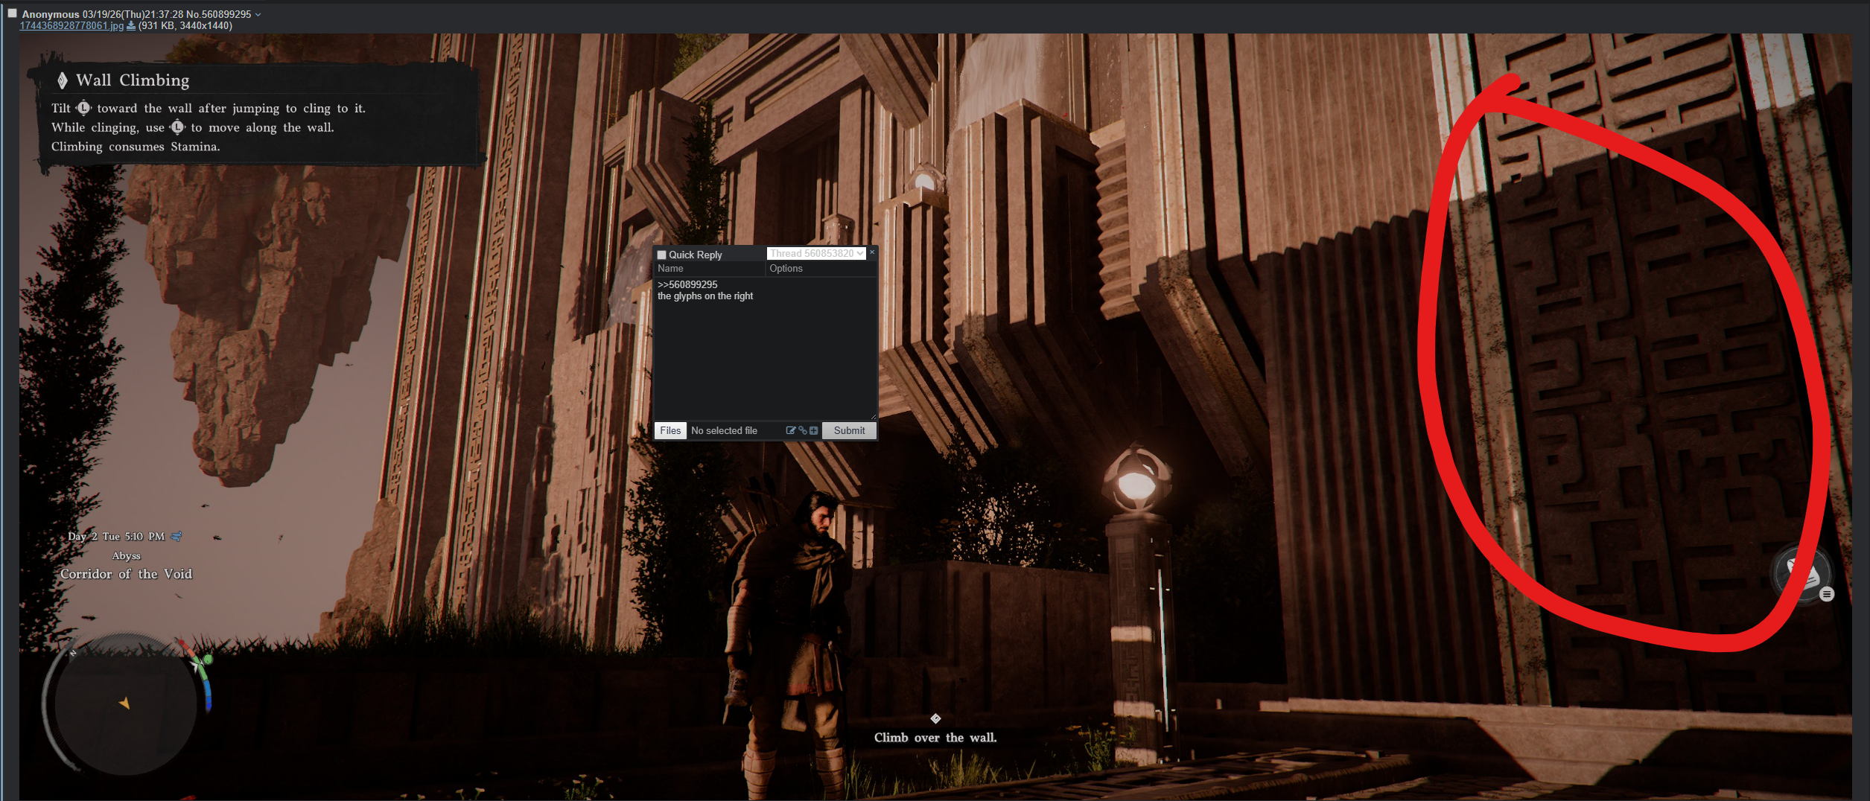Click into the Quick Reply comment box
Viewport: 1870px width, 801px height.
point(765,348)
